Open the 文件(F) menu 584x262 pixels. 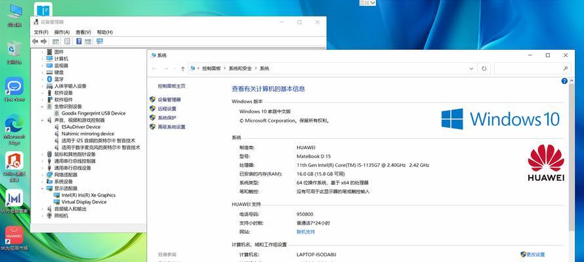pos(41,32)
